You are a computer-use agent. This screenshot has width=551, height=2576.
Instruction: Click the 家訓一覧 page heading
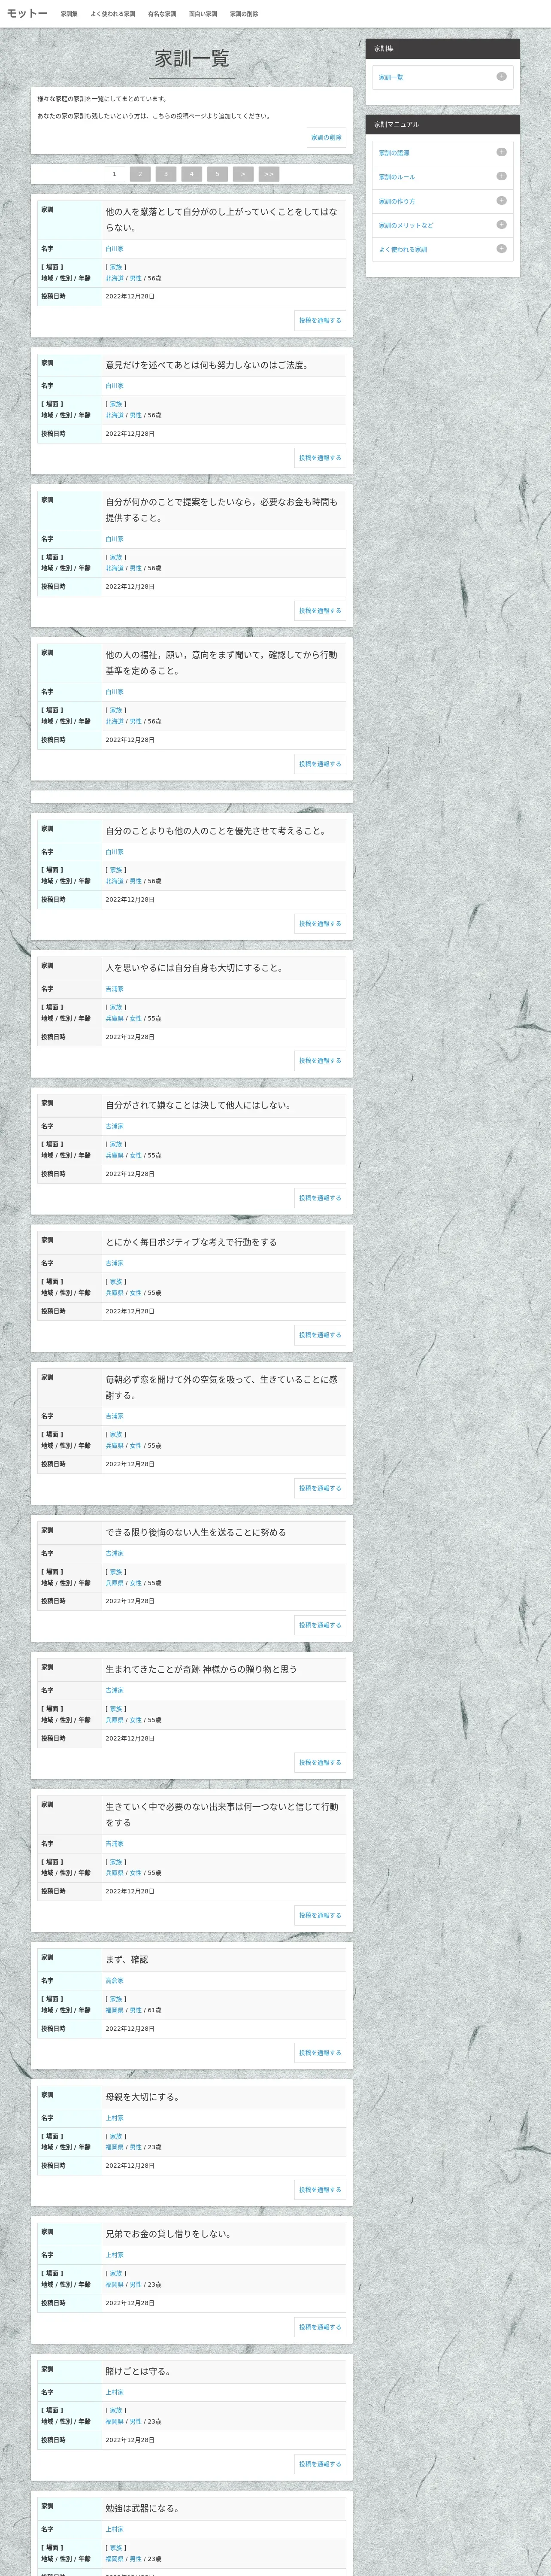(192, 58)
